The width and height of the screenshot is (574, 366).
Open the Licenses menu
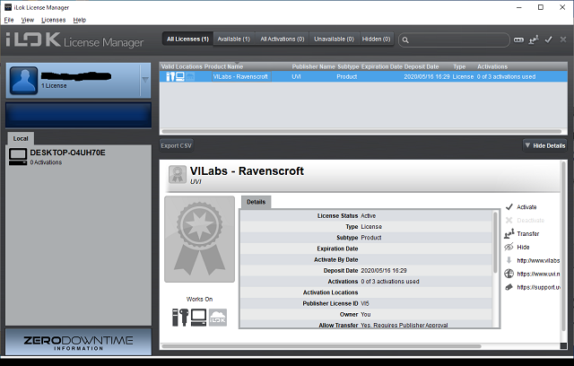click(x=54, y=20)
